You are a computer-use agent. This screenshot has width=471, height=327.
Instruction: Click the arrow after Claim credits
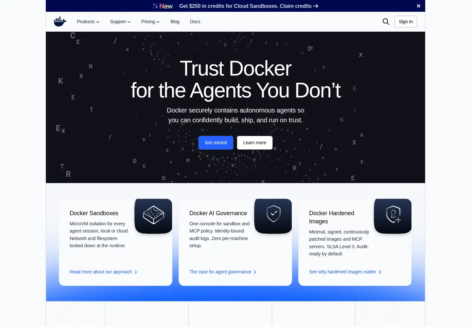(316, 6)
